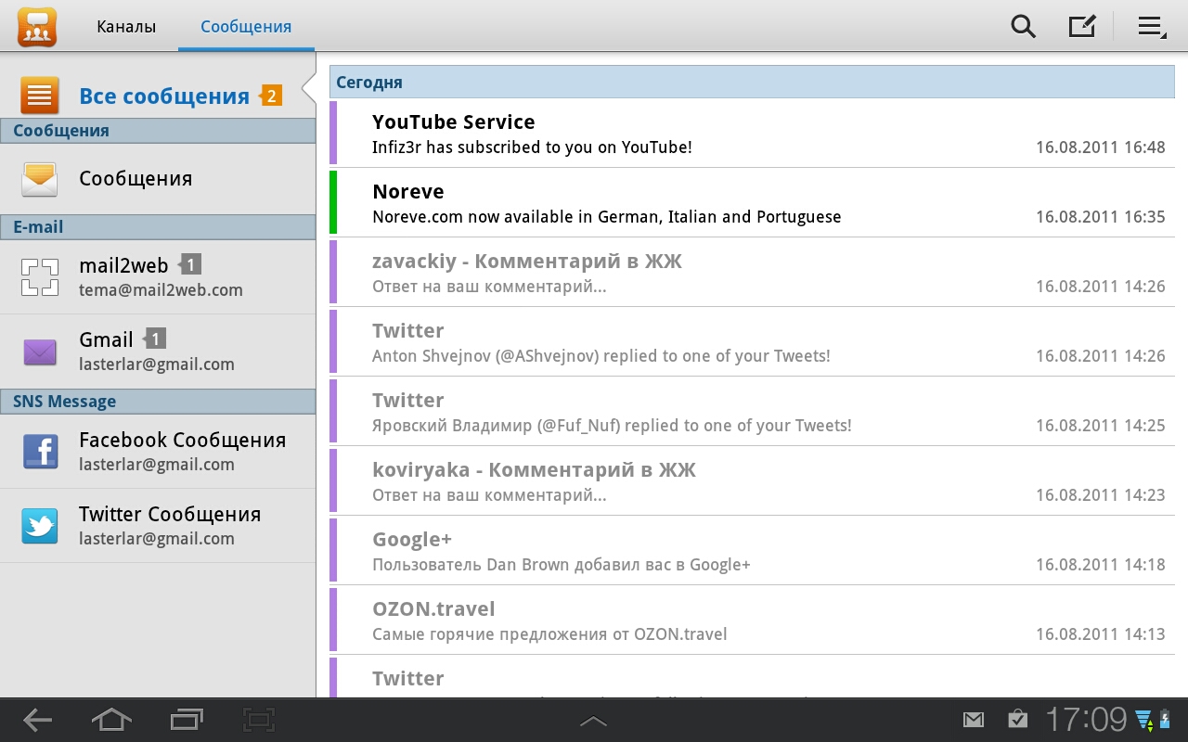Tap the mail2web account icon
The width and height of the screenshot is (1188, 742).
pos(40,276)
